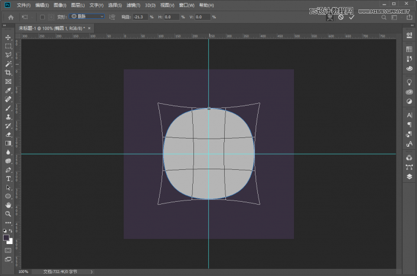The height and width of the screenshot is (276, 417).
Task: Swap foreground and background colors
Action: pyautogui.click(x=11, y=231)
